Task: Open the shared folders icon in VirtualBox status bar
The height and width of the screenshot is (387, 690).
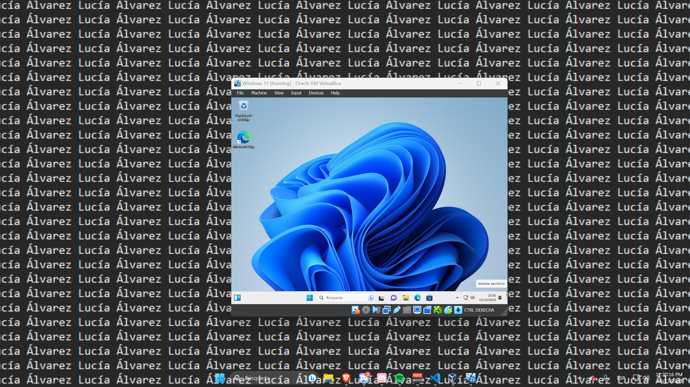Action: tap(407, 310)
